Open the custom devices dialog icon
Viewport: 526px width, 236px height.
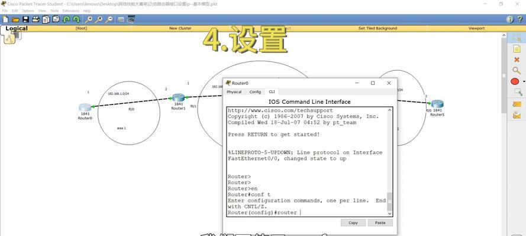point(131,19)
